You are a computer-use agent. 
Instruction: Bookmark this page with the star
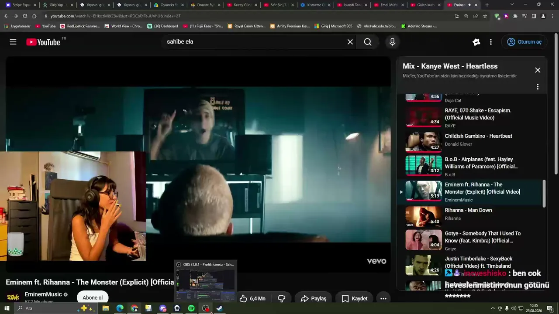(485, 16)
